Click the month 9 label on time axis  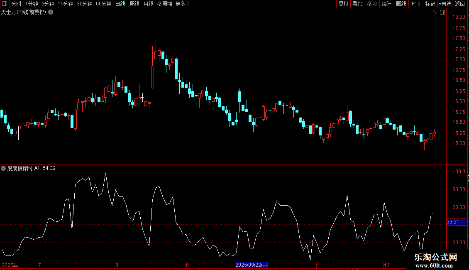[x=187, y=265]
